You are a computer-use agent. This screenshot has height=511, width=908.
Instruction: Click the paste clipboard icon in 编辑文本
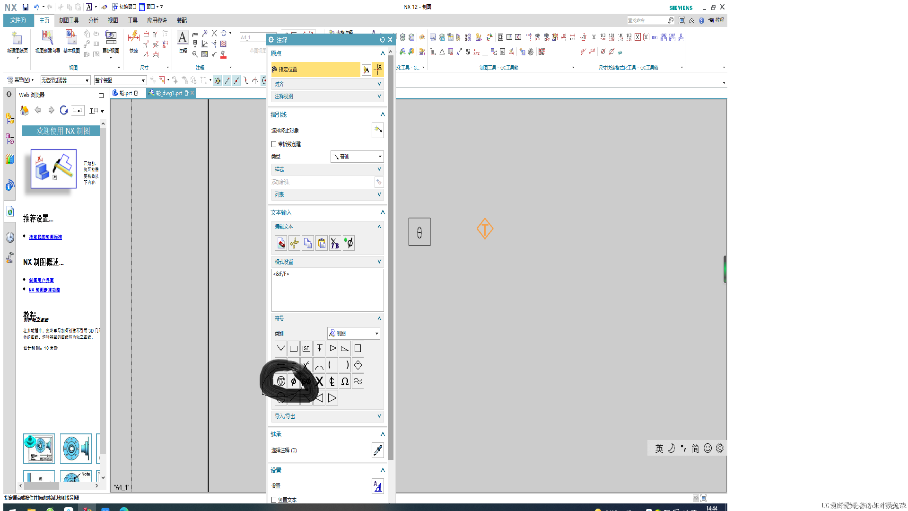click(x=322, y=243)
